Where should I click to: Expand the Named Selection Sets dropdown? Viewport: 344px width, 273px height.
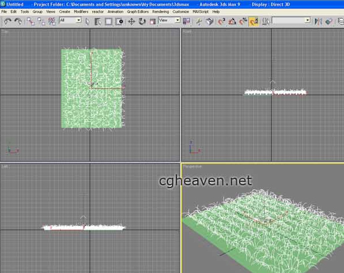(x=307, y=21)
